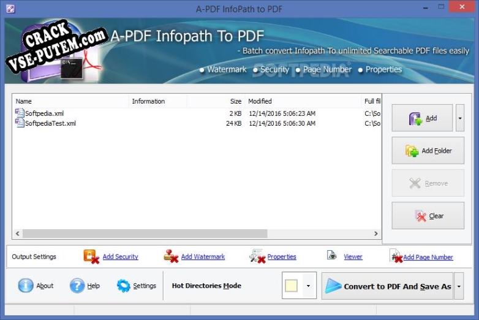Sort file list by Modified column
This screenshot has width=479, height=320.
[x=303, y=101]
